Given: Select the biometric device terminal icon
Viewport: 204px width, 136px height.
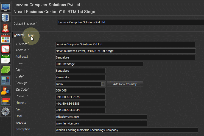Looking at the screenshot, I should pos(5,80).
